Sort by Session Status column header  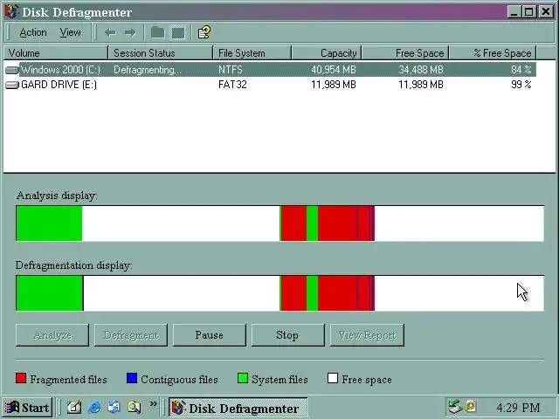tap(160, 53)
